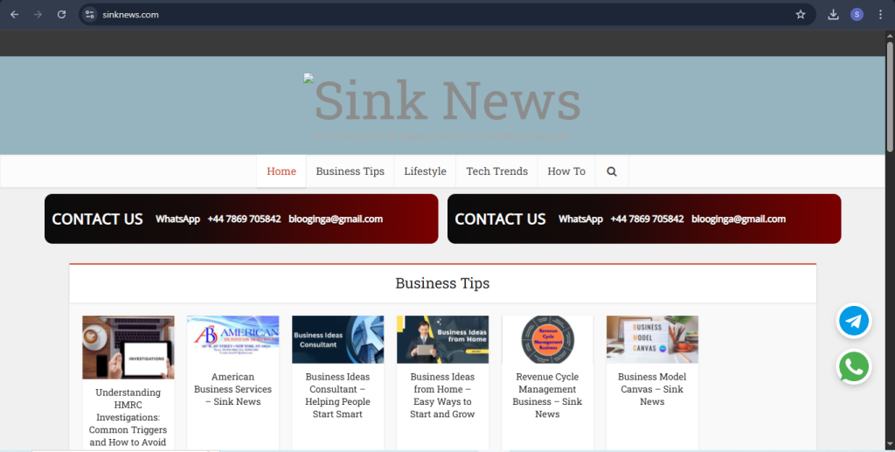Click the left CONTACT US banner
Screen dimensions: 895x452
coord(241,219)
